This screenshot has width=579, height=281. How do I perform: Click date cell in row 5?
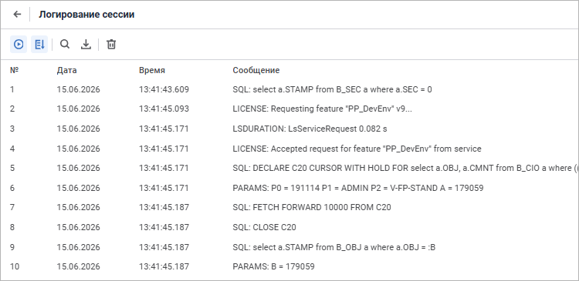[78, 168]
